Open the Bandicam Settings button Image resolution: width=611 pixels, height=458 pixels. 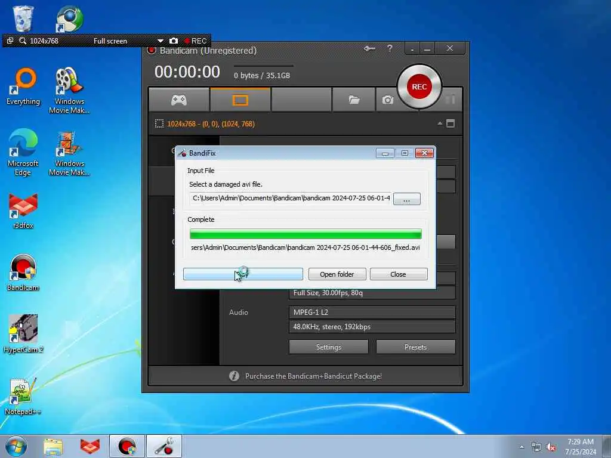(329, 347)
